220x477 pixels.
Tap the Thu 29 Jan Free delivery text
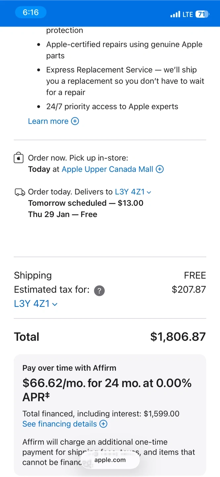pyautogui.click(x=63, y=214)
